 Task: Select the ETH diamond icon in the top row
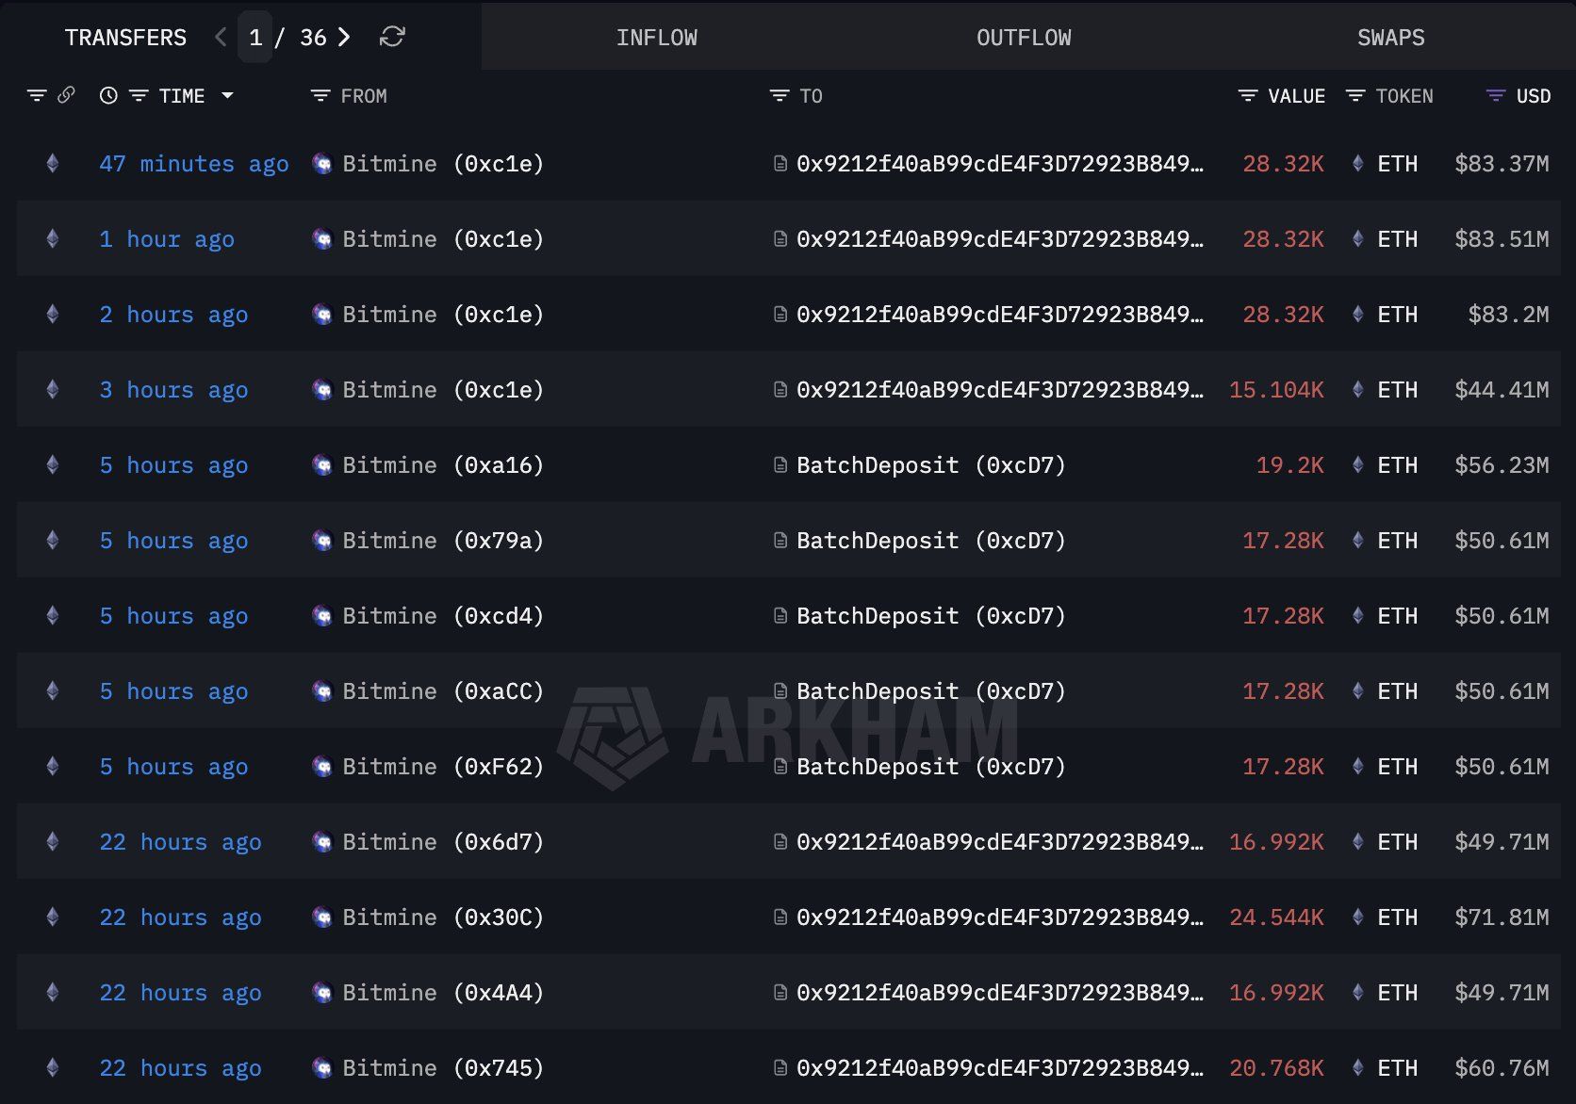point(1358,163)
